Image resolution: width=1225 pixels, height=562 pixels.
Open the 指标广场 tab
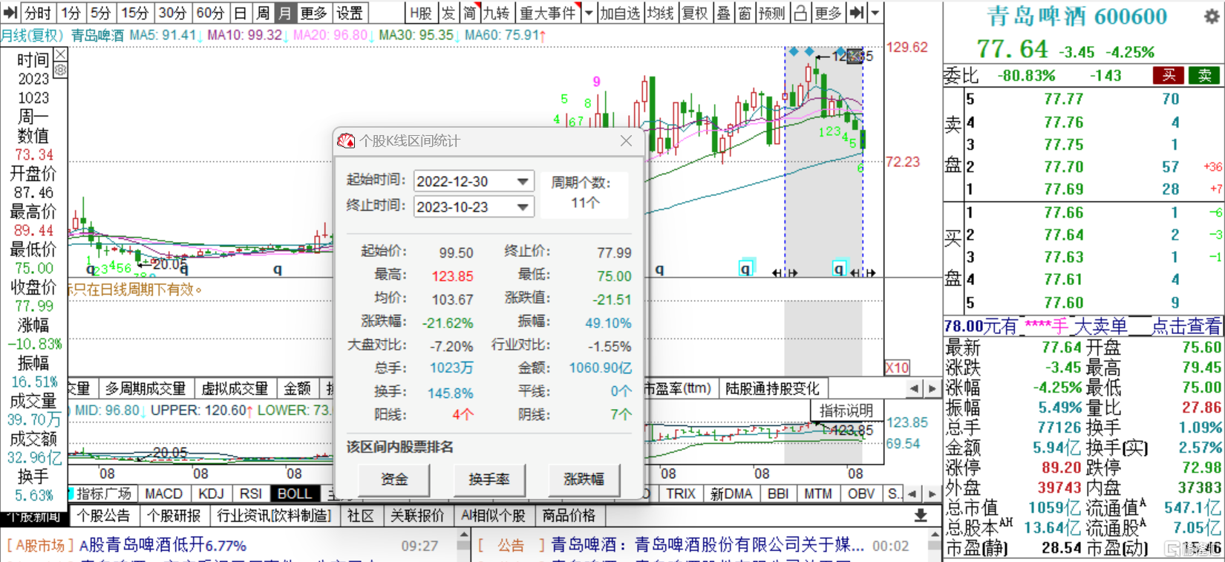pos(104,494)
